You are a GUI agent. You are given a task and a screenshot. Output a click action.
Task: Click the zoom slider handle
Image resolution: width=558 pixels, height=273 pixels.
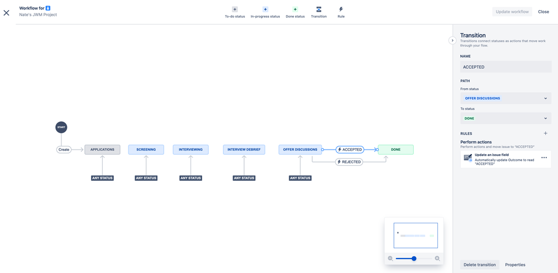[414, 259]
